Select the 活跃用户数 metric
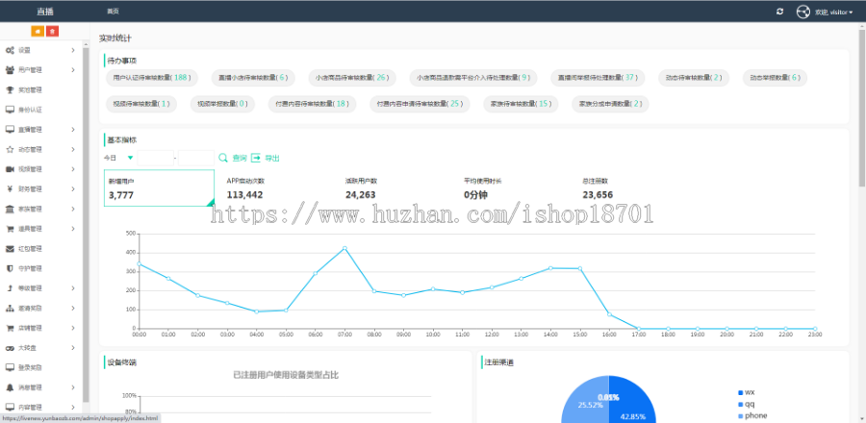Image resolution: width=866 pixels, height=423 pixels. coord(361,188)
